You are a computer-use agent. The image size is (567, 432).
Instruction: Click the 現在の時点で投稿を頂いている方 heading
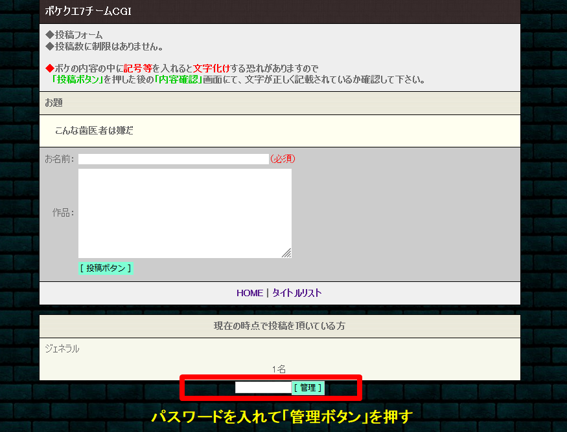pyautogui.click(x=279, y=326)
